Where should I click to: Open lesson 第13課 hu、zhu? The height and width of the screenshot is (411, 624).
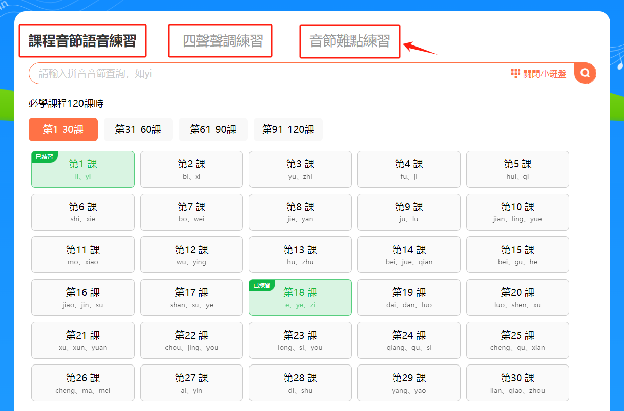coord(300,255)
